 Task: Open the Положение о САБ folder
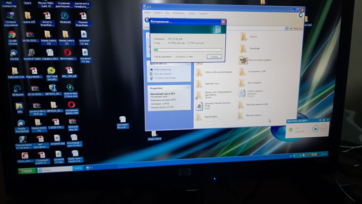pyautogui.click(x=252, y=72)
